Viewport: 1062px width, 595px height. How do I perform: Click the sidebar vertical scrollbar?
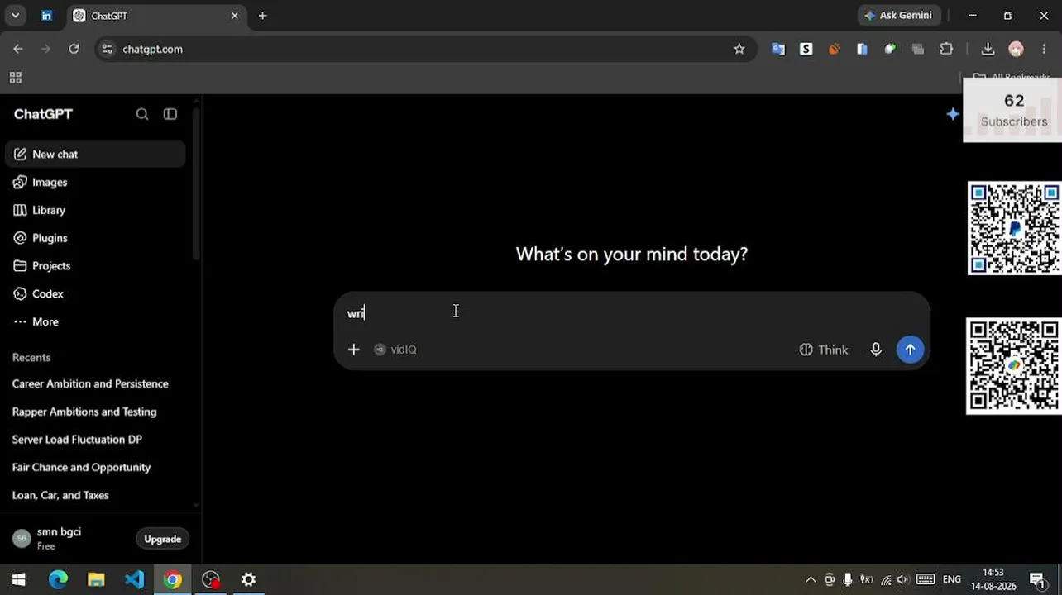click(196, 182)
